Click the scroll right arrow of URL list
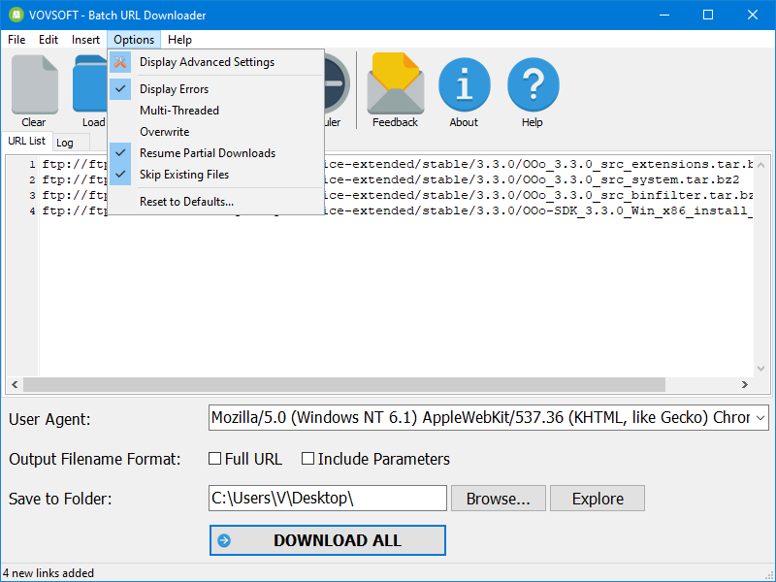 click(744, 384)
